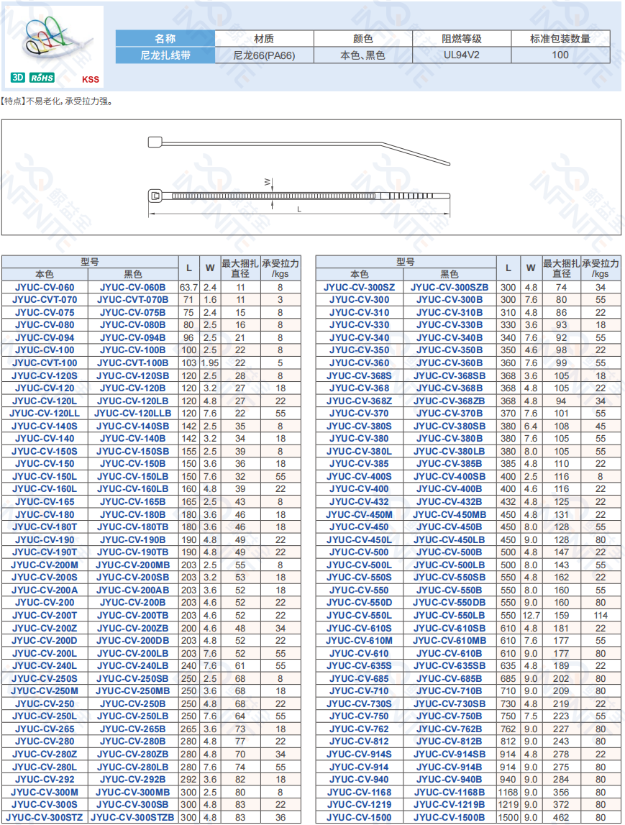Select part number JYUC-CV-300SZ

(359, 287)
